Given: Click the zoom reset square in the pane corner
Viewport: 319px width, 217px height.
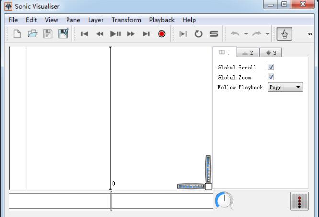Looking at the screenshot, I should [x=208, y=186].
